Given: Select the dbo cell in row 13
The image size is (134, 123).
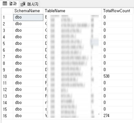Looking at the screenshot, I should [x=28, y=96].
